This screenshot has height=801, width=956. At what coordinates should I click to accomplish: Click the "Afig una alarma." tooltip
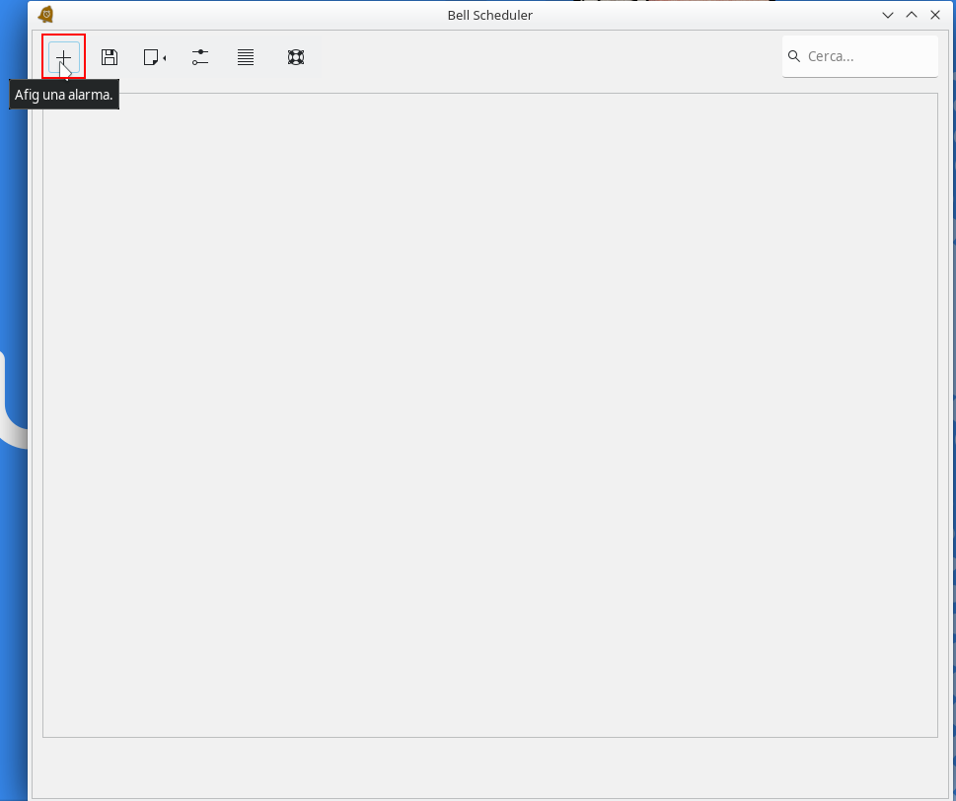point(64,95)
